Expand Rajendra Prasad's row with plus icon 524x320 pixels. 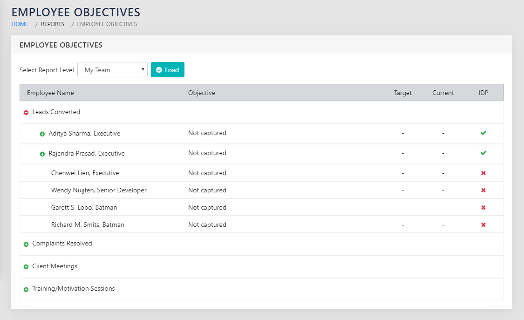tap(42, 154)
